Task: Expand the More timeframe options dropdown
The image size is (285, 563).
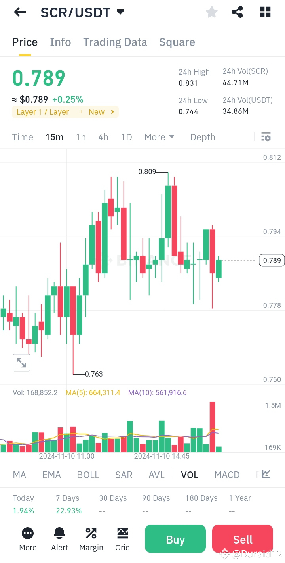Action: tap(159, 137)
